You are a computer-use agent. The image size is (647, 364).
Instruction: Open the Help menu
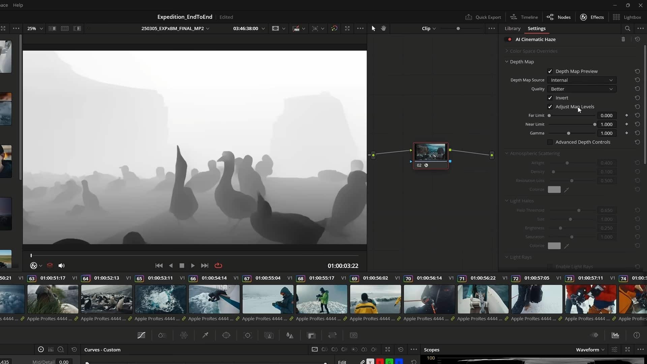tap(18, 5)
